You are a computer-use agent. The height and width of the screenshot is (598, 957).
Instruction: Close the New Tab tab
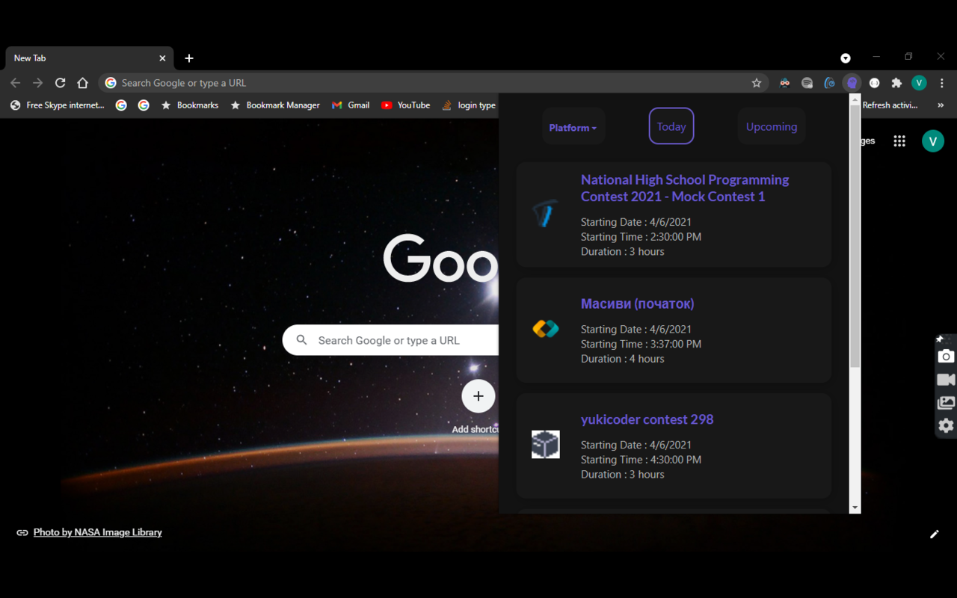(162, 58)
